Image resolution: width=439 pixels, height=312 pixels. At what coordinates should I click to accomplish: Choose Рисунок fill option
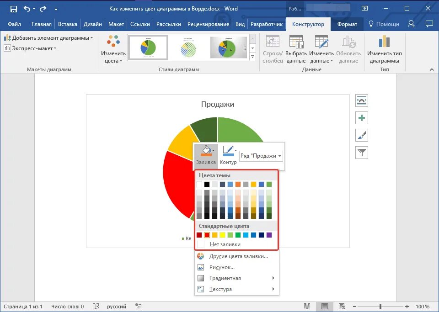tap(236, 267)
